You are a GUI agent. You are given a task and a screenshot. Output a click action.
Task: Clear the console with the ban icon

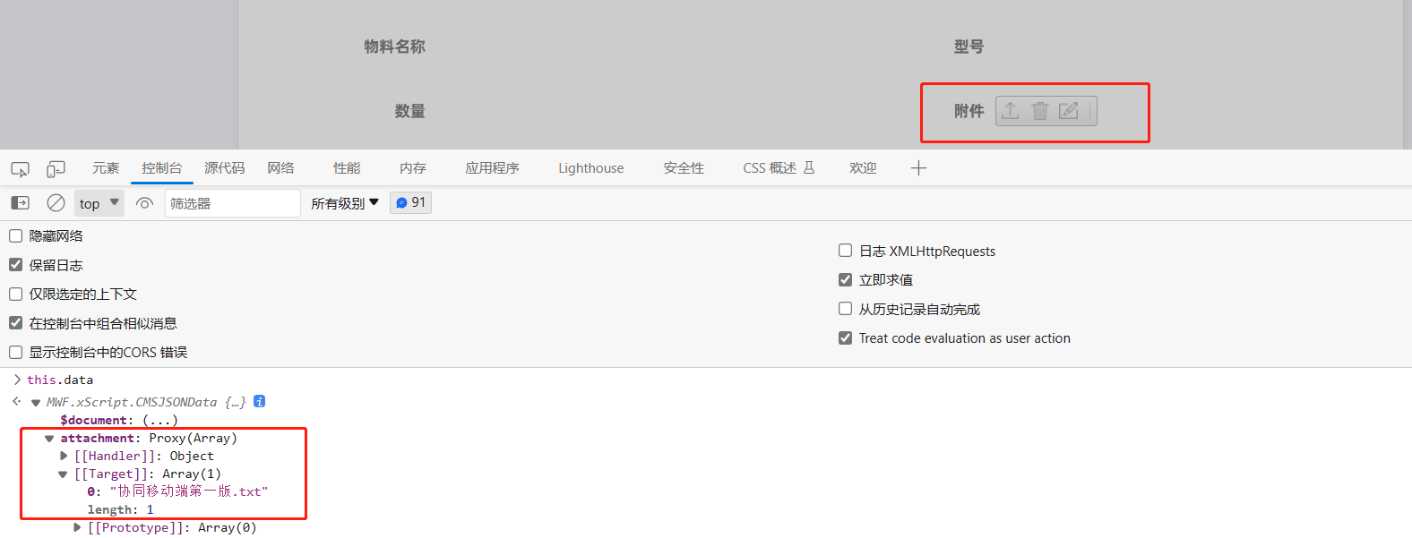tap(56, 203)
